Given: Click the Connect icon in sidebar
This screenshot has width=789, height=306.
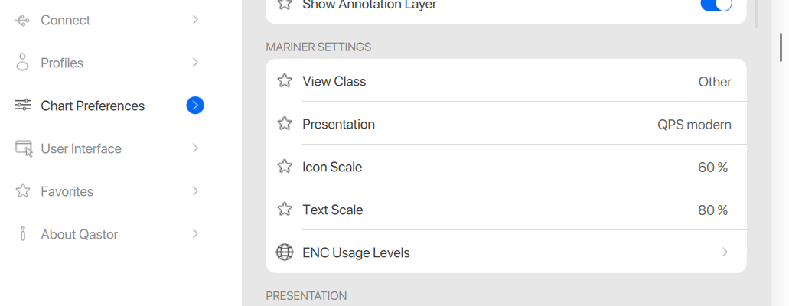Looking at the screenshot, I should coord(23,20).
